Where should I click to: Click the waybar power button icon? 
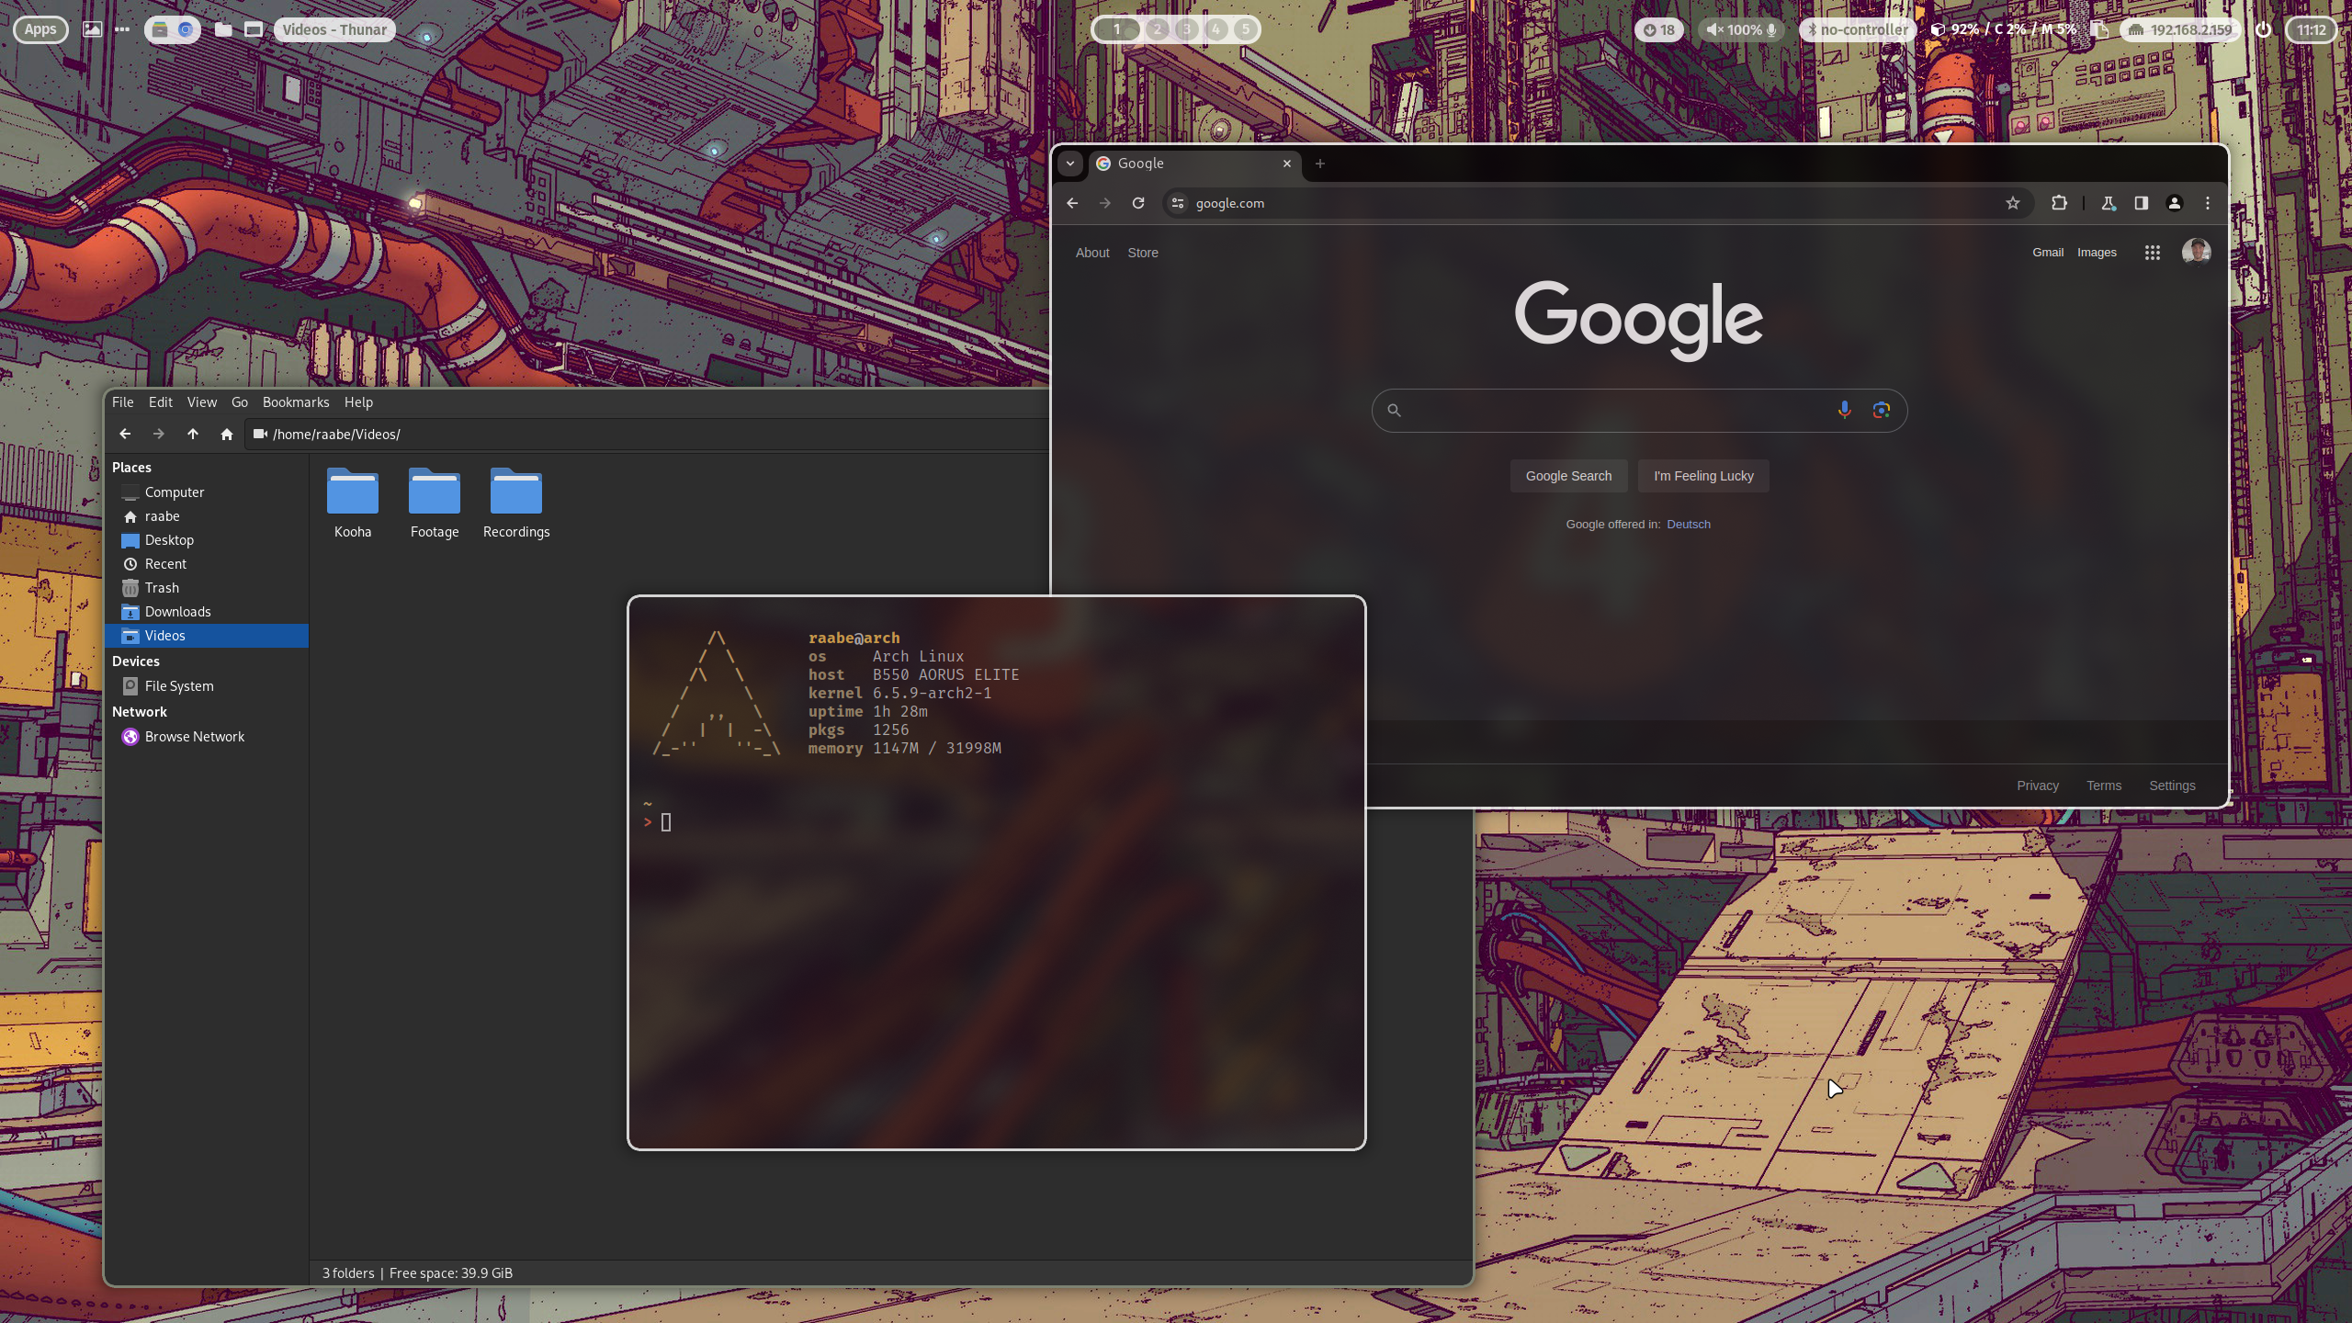point(2264,29)
